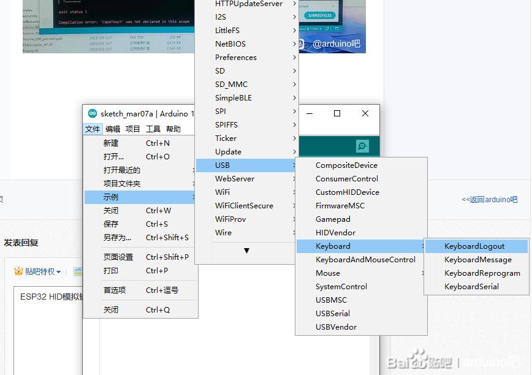The image size is (532, 375).
Task: Open the KeyboardAndMouseControl example
Action: pos(361,260)
